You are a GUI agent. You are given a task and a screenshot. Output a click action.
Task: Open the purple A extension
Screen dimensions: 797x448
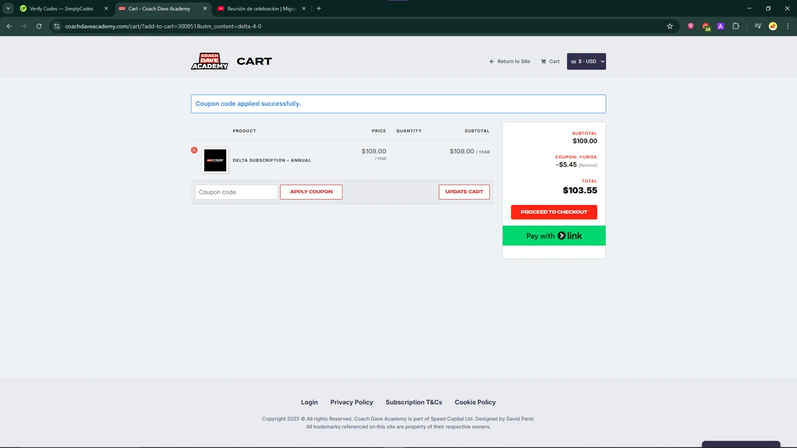coord(720,26)
